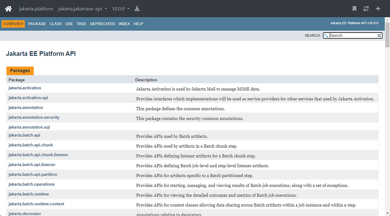
Task: Clear the search field with the X icon
Action: (x=379, y=35)
